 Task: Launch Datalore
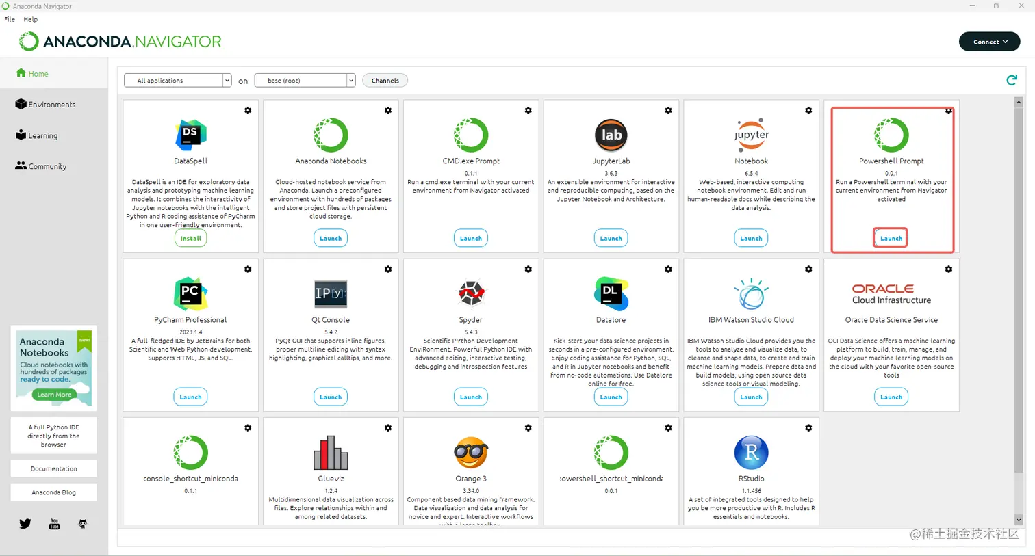pyautogui.click(x=611, y=397)
